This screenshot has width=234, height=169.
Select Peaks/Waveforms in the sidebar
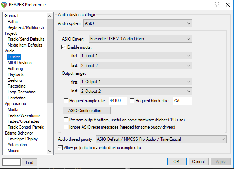24,115
